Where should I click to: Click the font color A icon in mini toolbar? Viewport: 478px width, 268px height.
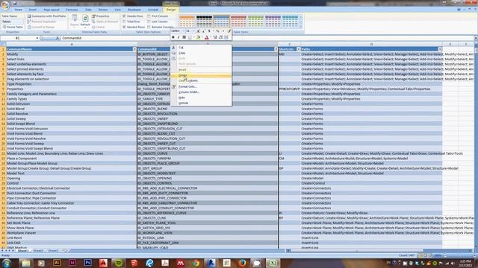click(207, 37)
